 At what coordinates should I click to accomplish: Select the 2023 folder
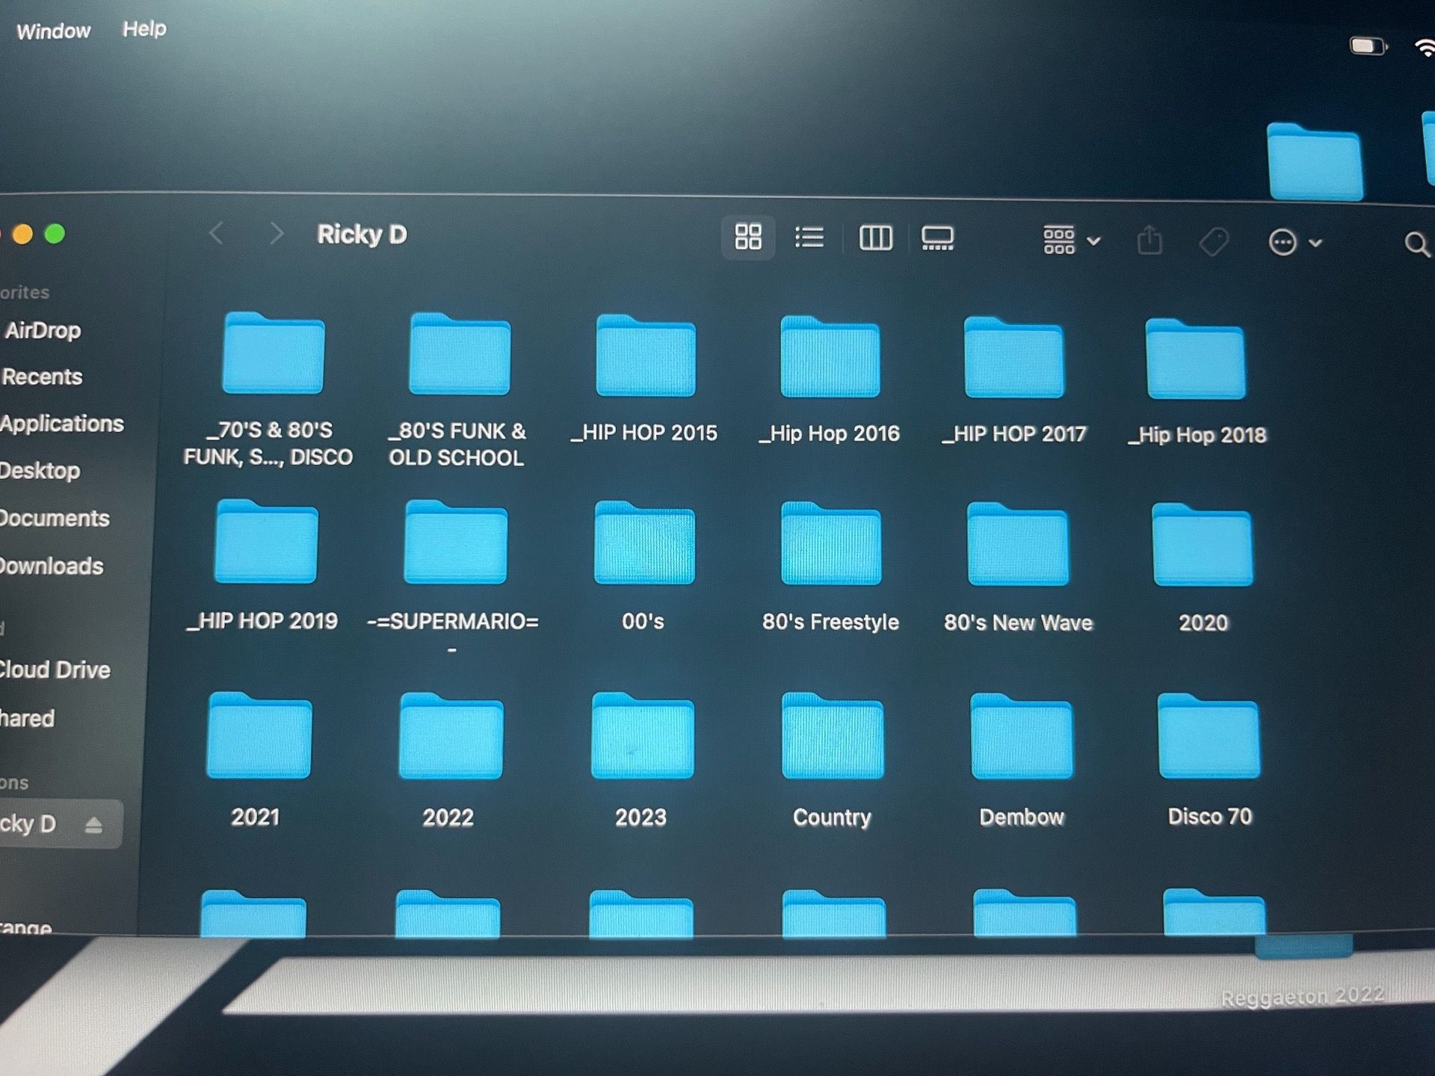pos(643,736)
